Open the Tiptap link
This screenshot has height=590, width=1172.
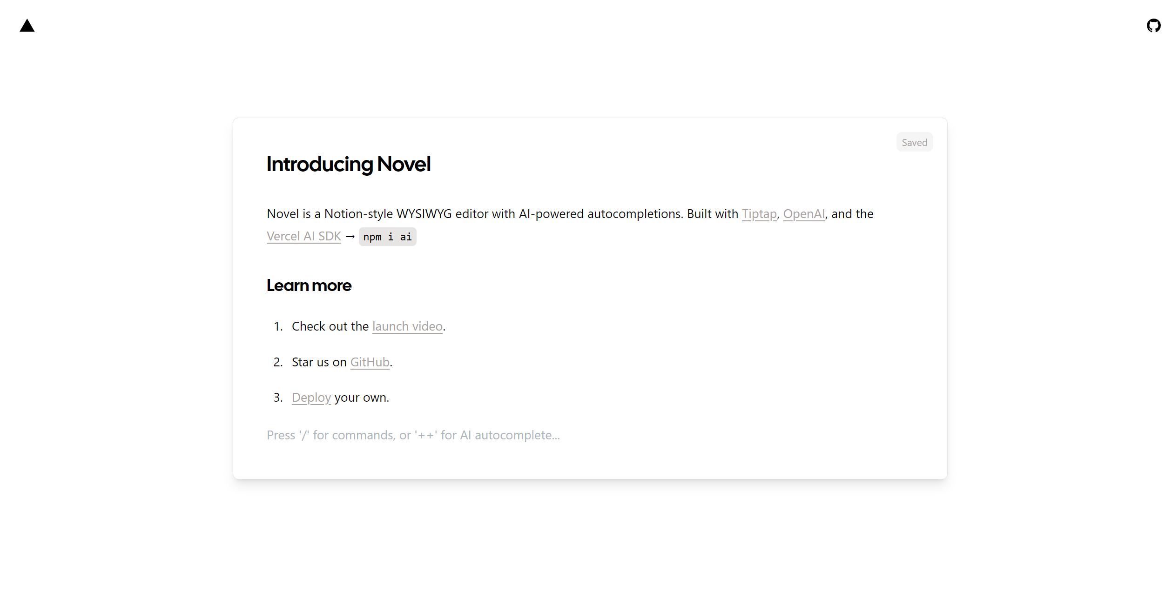tap(759, 214)
